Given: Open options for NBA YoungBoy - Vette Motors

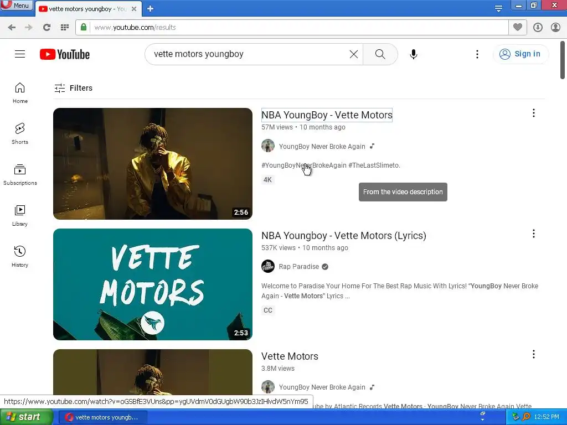Looking at the screenshot, I should coord(533,113).
